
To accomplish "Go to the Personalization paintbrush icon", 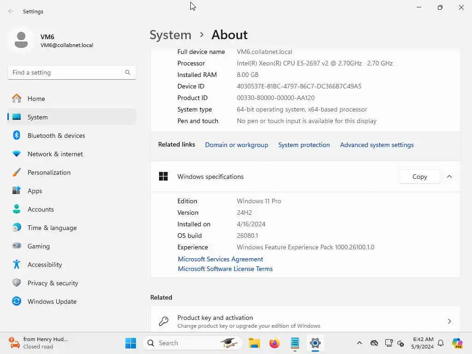I will click(17, 172).
